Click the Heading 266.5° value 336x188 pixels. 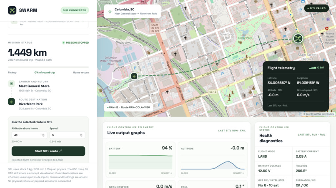pyautogui.click(x=301, y=171)
